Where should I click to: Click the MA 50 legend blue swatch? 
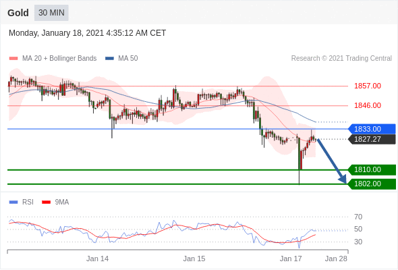click(109, 59)
